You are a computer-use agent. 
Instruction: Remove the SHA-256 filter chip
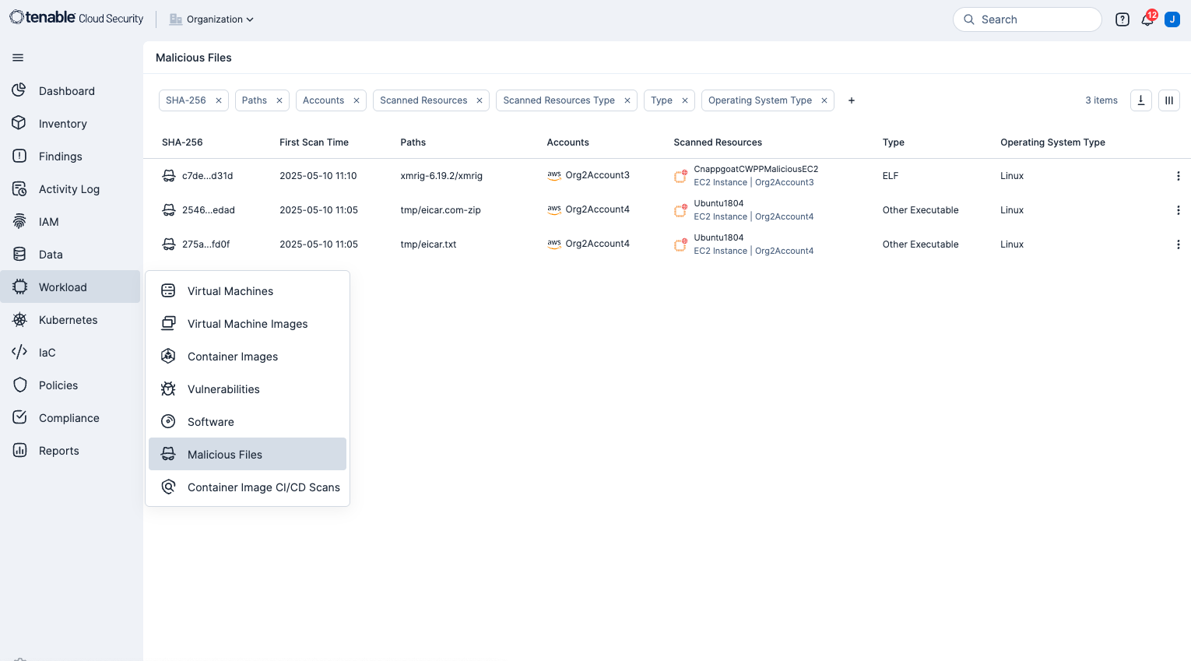click(219, 100)
